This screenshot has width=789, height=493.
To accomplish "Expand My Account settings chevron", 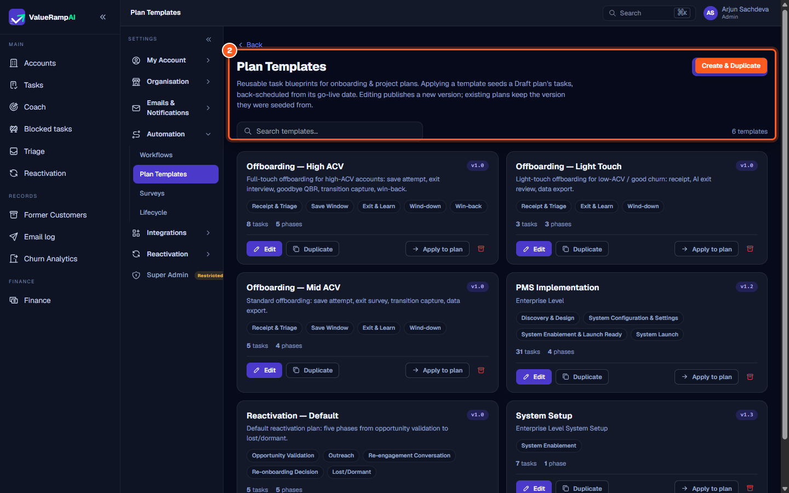I will pyautogui.click(x=208, y=60).
